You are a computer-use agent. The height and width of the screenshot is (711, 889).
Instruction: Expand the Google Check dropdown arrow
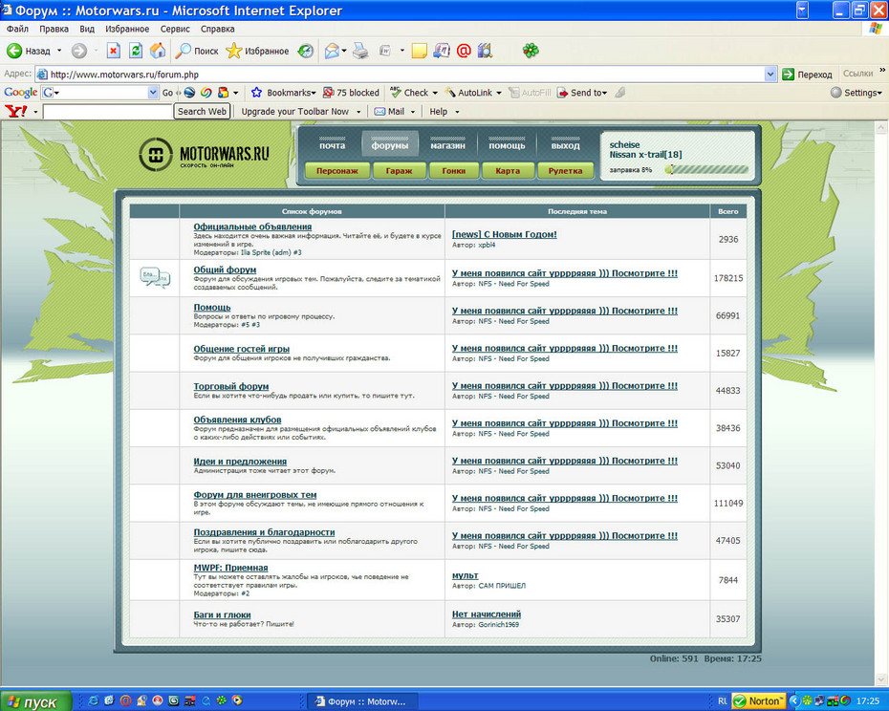(435, 93)
